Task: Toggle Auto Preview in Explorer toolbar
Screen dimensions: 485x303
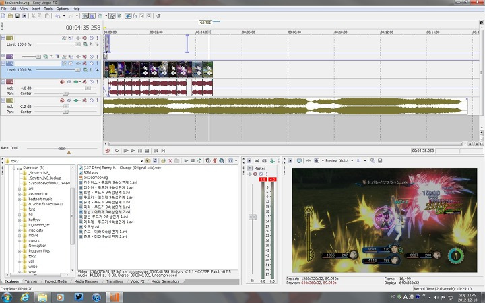Action: (199, 161)
